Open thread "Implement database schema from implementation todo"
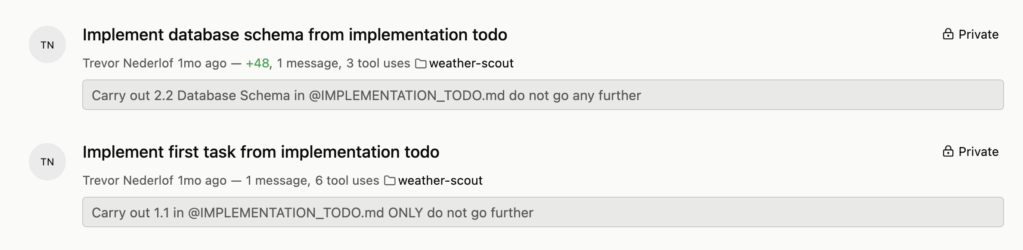The height and width of the screenshot is (250, 1023). (294, 35)
